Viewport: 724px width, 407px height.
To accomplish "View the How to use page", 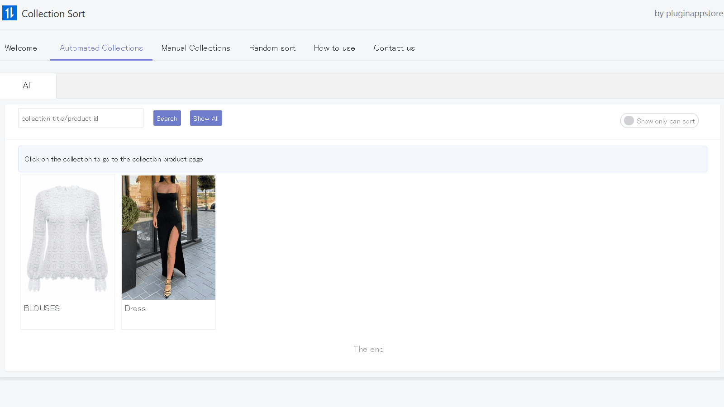I will point(334,48).
